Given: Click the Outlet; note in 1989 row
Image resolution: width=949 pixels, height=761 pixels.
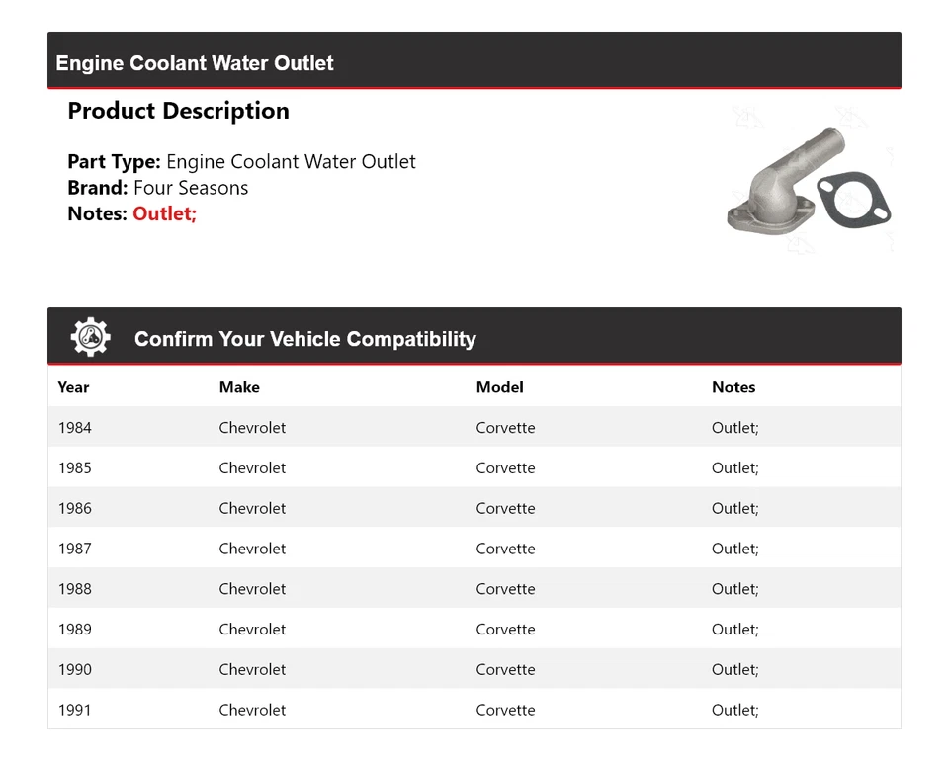Looking at the screenshot, I should (734, 630).
